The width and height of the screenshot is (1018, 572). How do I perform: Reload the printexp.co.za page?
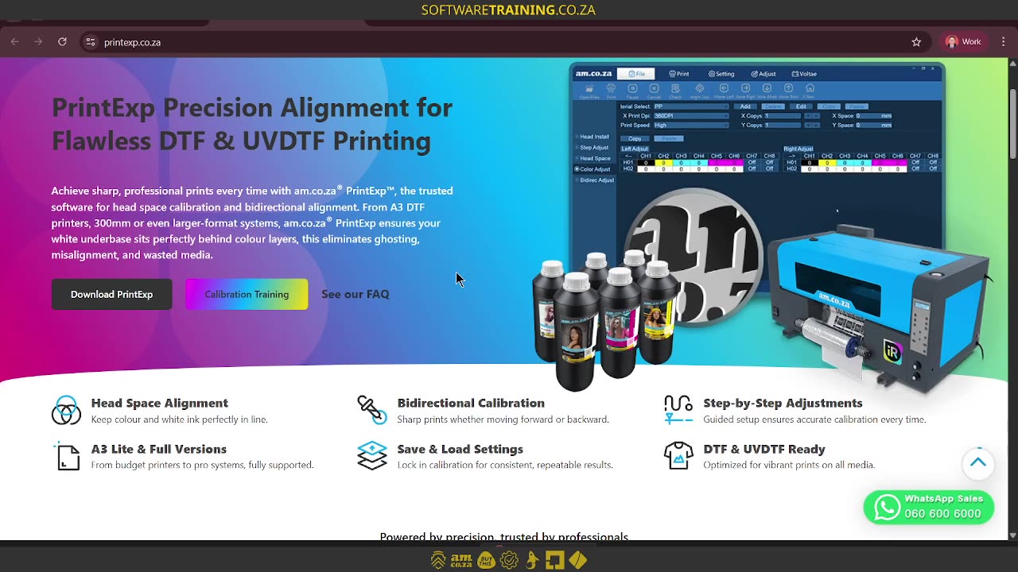(62, 42)
